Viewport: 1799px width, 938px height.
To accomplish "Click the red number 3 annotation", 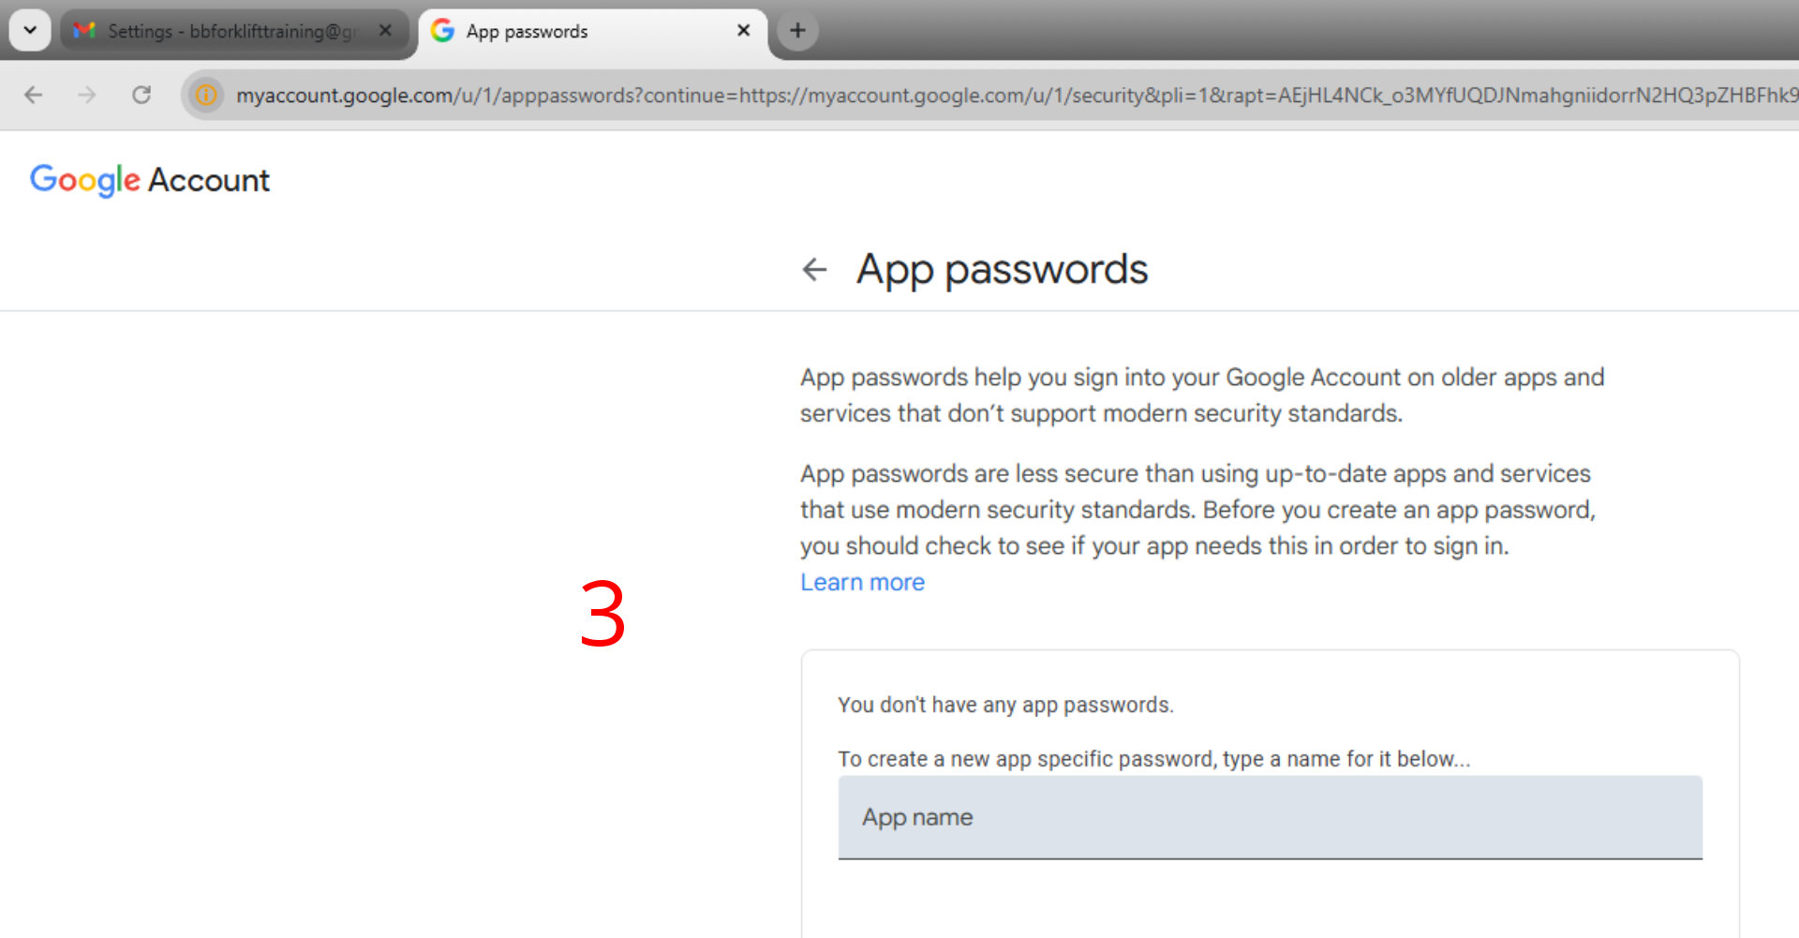I will (x=602, y=614).
